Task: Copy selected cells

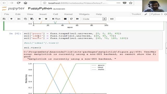Action: click(x=25, y=19)
